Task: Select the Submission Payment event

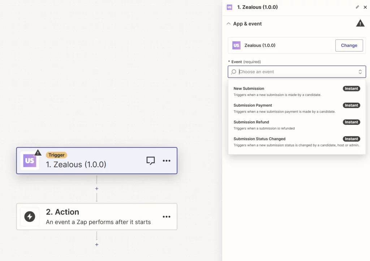Action: click(297, 108)
